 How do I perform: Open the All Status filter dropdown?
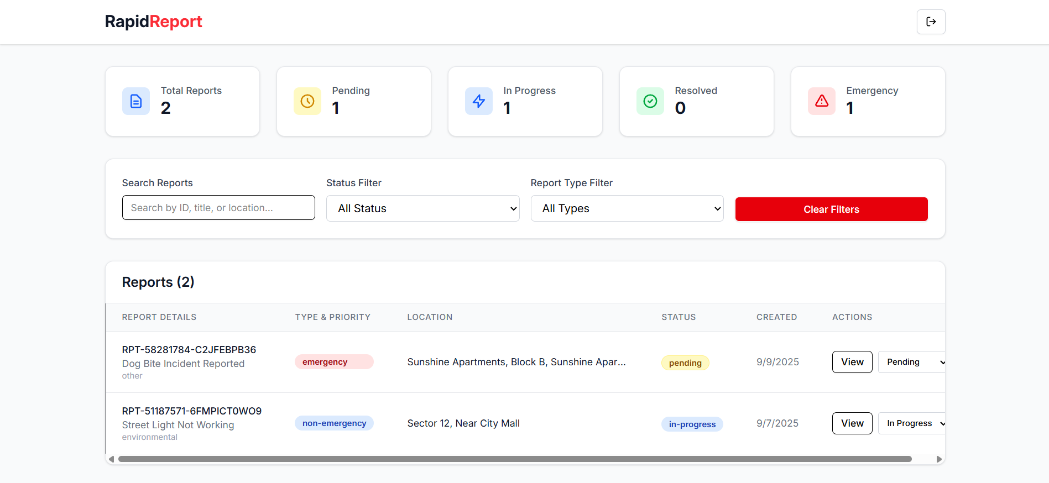[x=423, y=208]
